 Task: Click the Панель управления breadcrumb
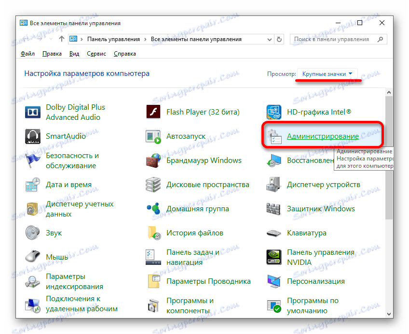click(x=113, y=39)
